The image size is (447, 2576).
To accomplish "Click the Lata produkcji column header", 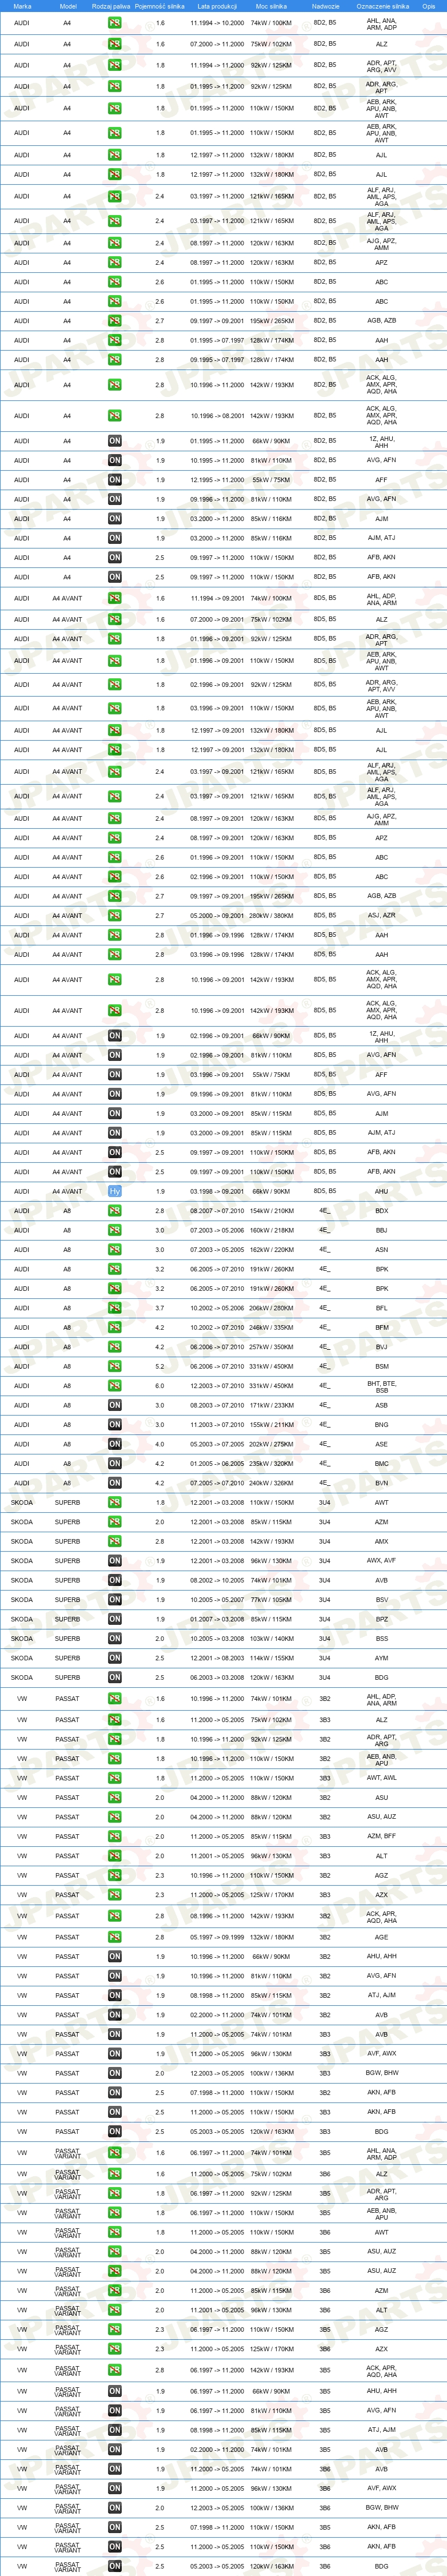I will point(217,6).
